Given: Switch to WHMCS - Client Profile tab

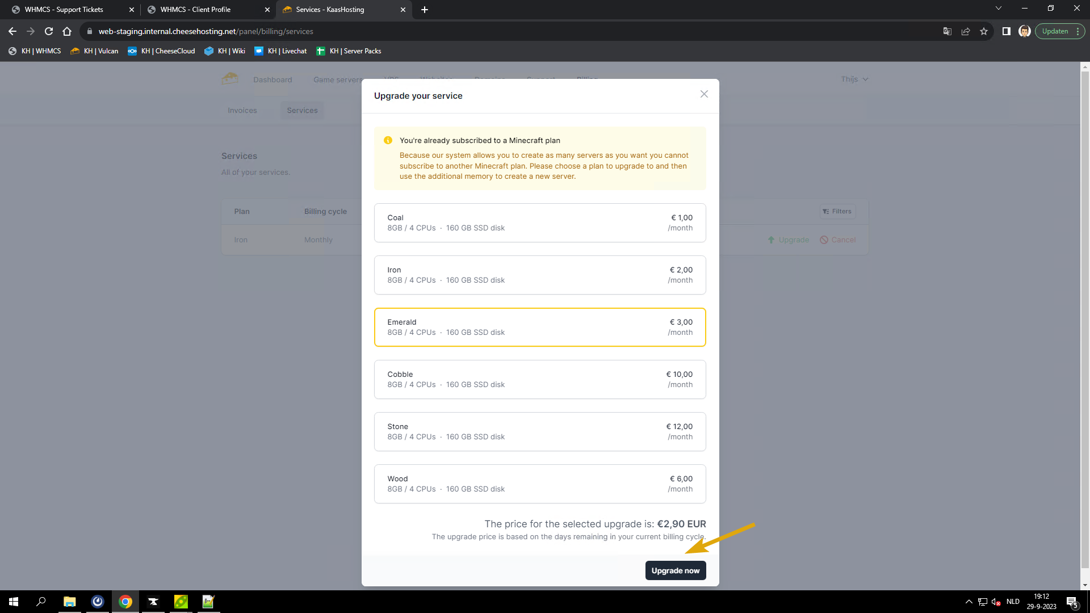Looking at the screenshot, I should pos(195,10).
